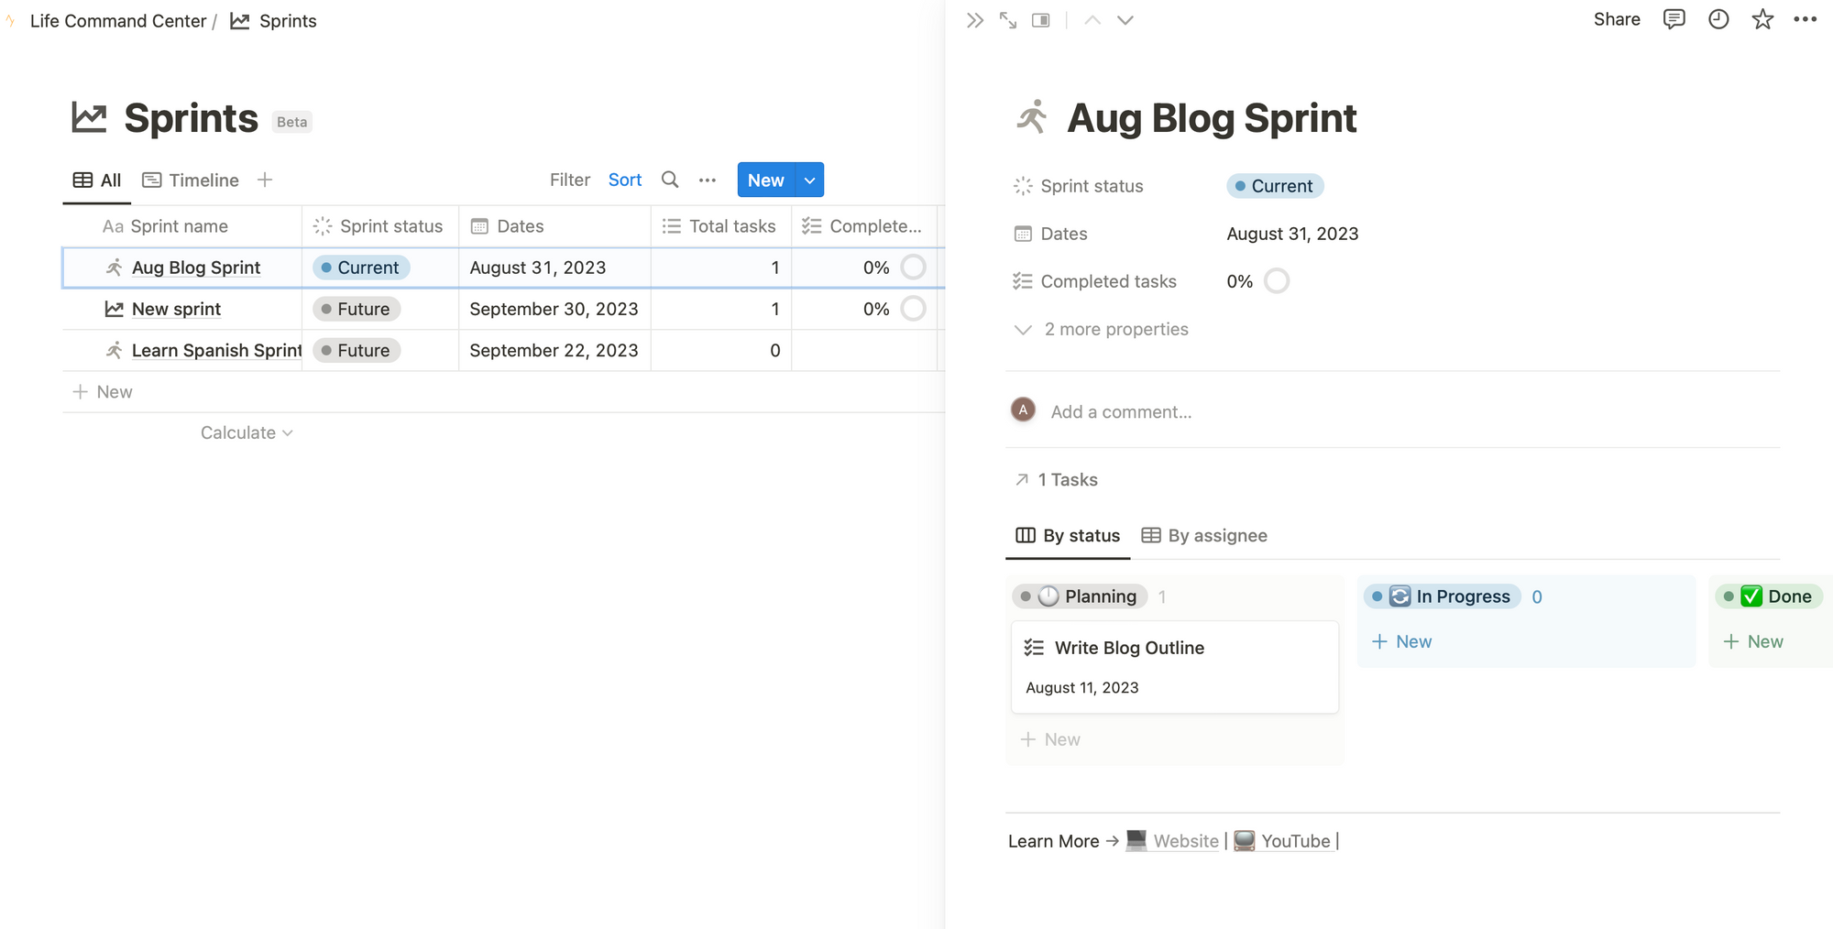Open the Filter option
The image size is (1833, 929).
570,180
